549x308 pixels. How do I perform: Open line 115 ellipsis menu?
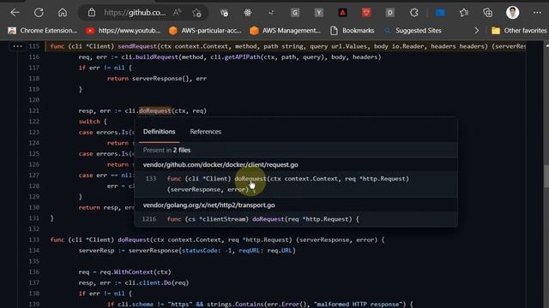tap(17, 46)
